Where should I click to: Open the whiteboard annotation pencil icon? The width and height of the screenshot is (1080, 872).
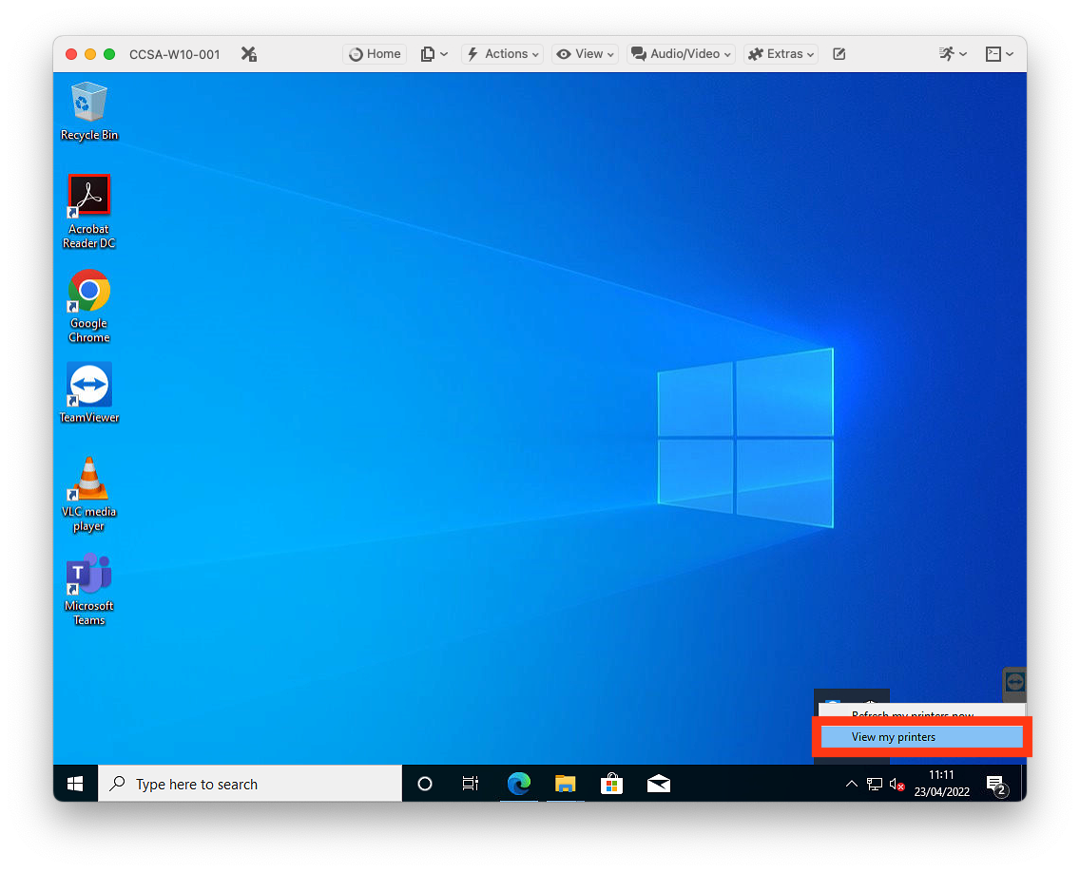click(x=839, y=54)
